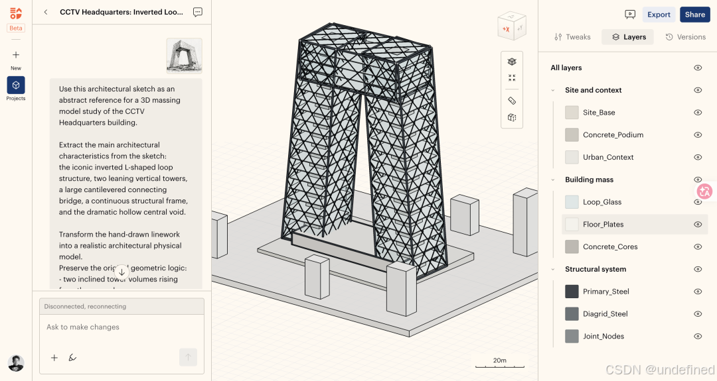Image resolution: width=717 pixels, height=381 pixels.
Task: Click the Ask to make changes input
Action: [x=121, y=327]
